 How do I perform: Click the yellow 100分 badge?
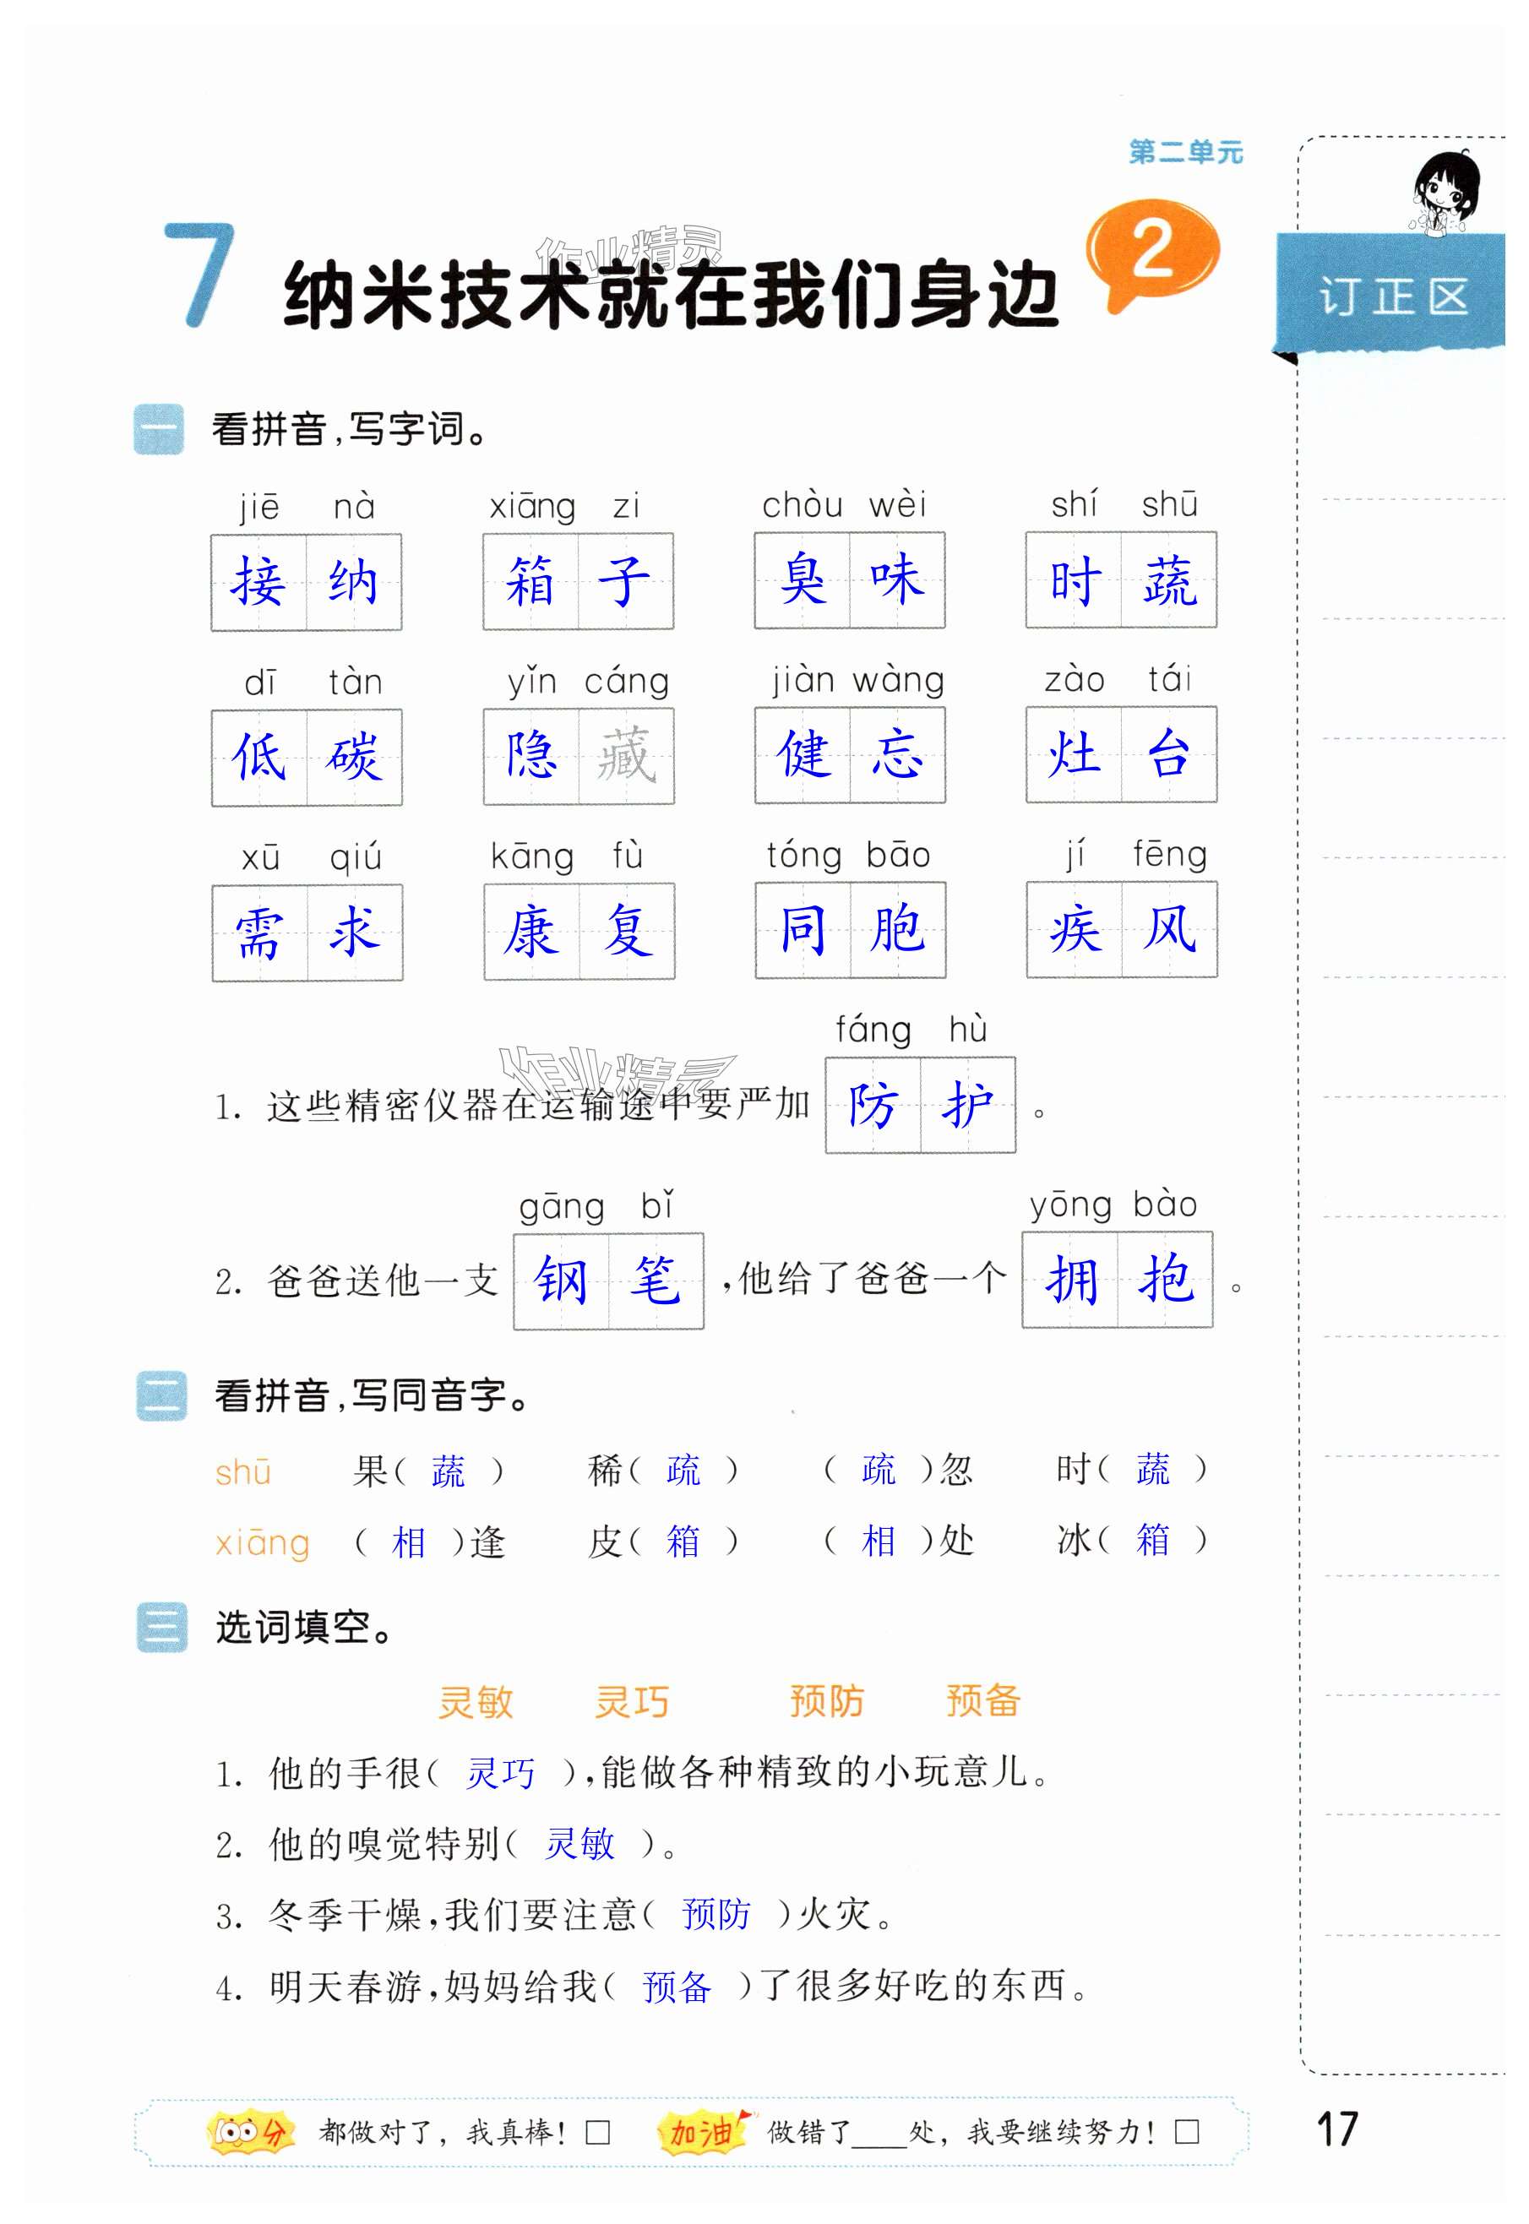[x=248, y=2132]
